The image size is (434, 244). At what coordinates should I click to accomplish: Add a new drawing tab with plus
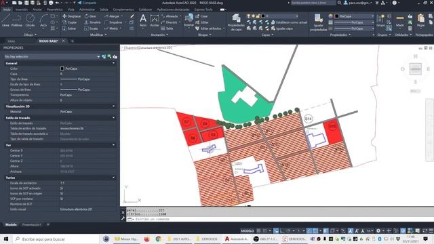pos(73,41)
